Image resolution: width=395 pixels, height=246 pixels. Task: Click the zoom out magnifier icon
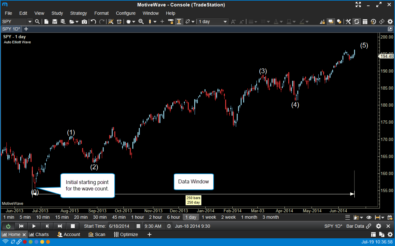pos(141,22)
